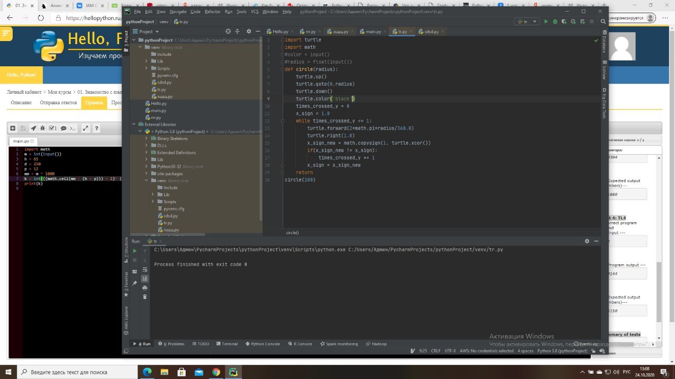Open Hello.py in the project tree
This screenshot has height=379, width=675.
point(158,104)
